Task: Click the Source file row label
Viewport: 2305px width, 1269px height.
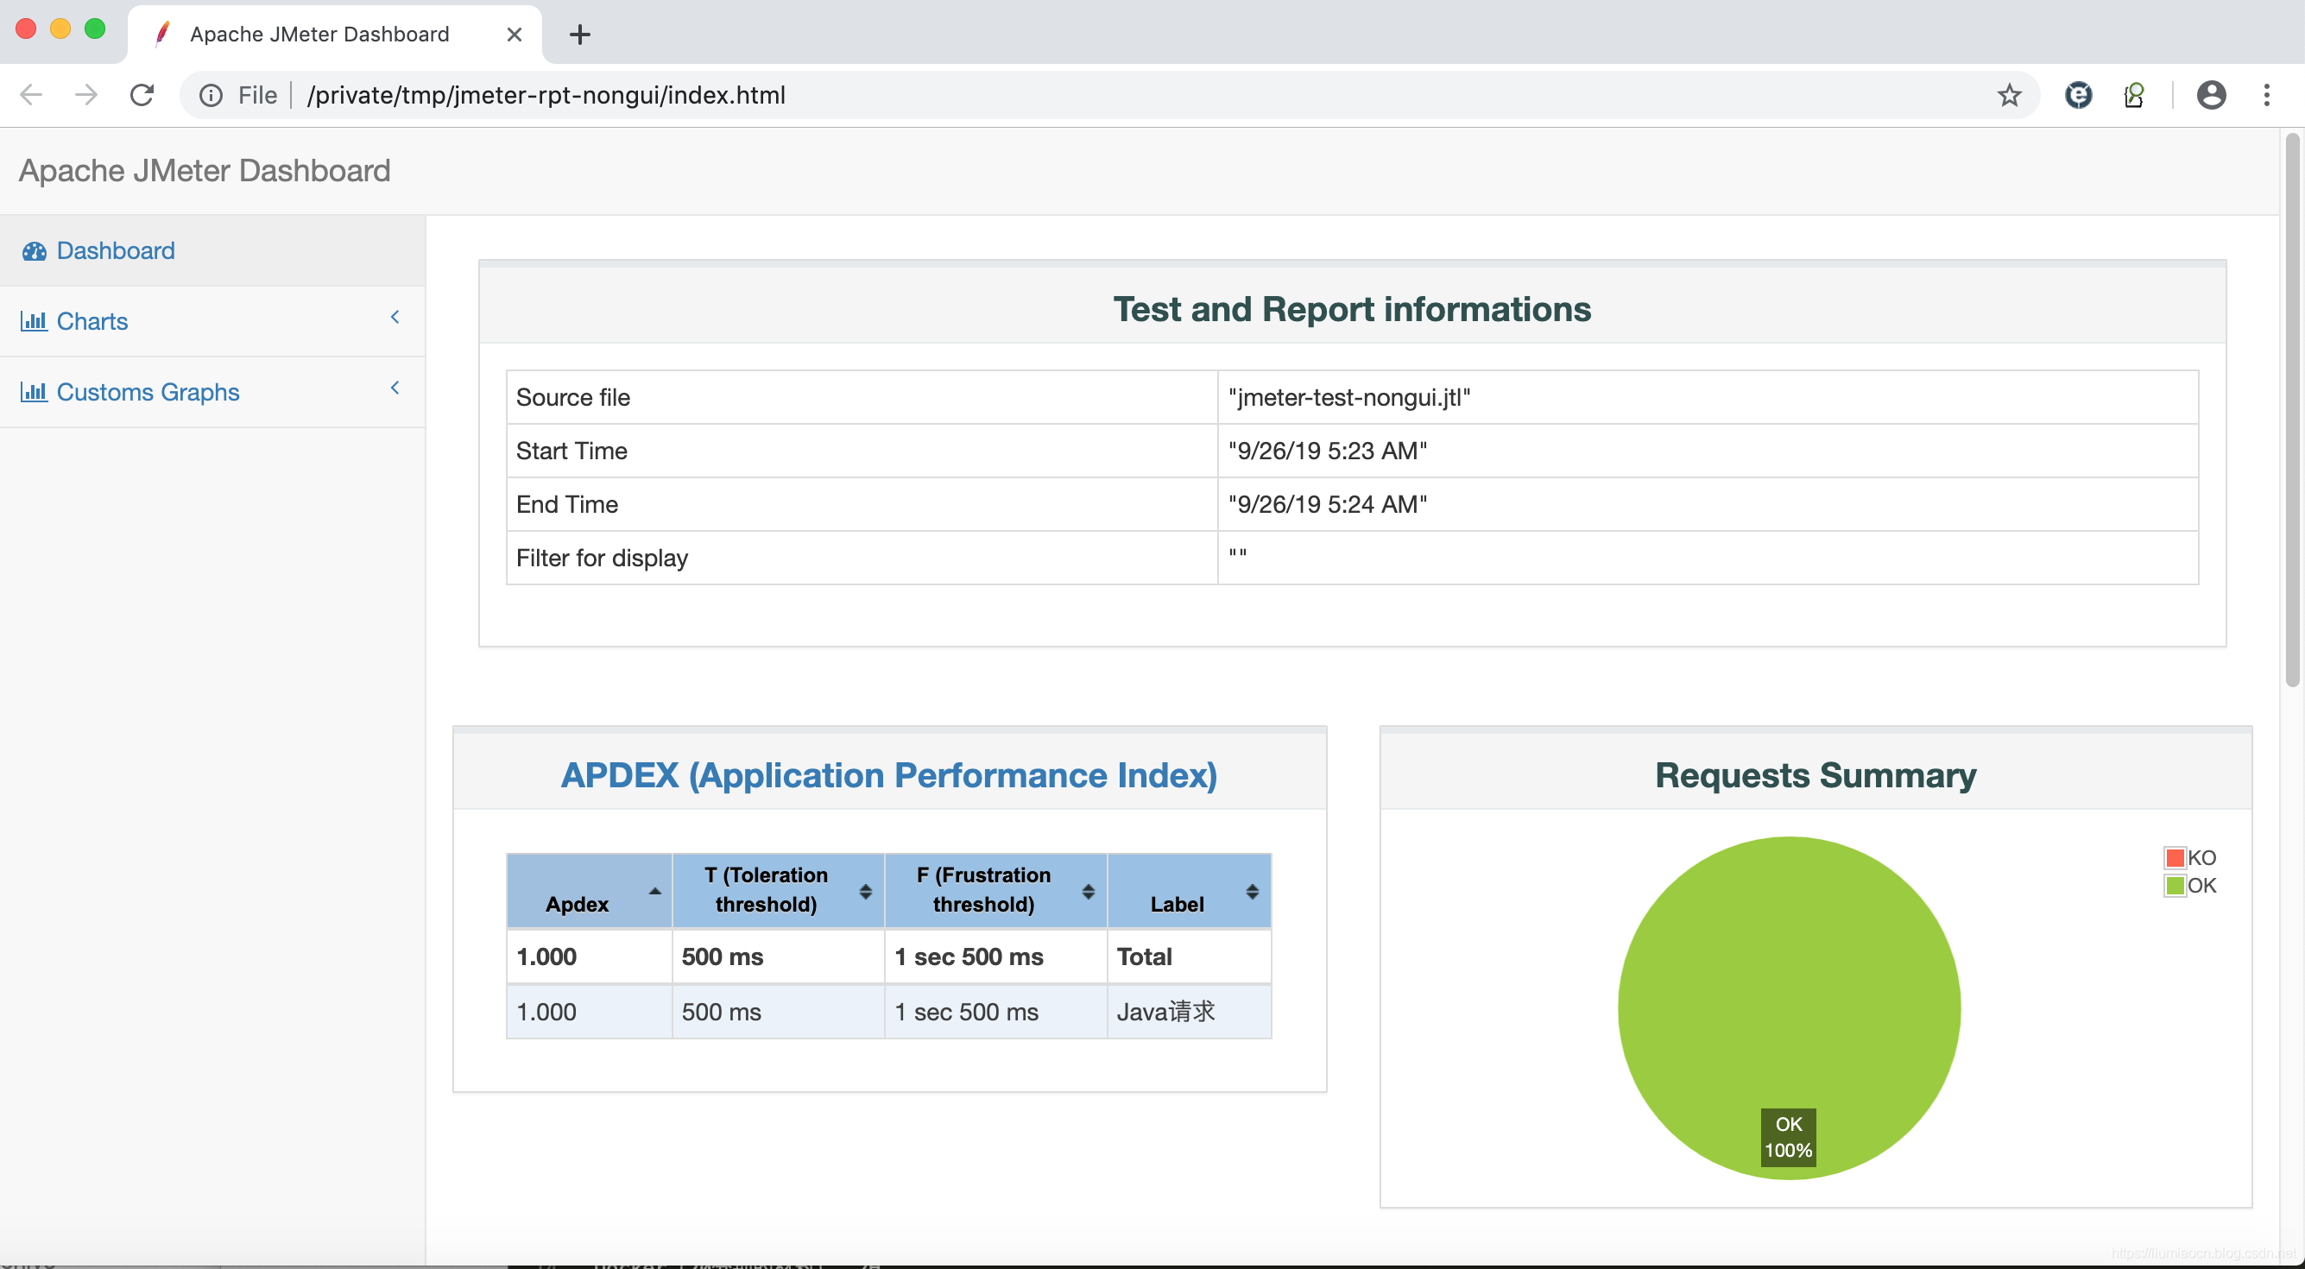Action: pyautogui.click(x=573, y=398)
